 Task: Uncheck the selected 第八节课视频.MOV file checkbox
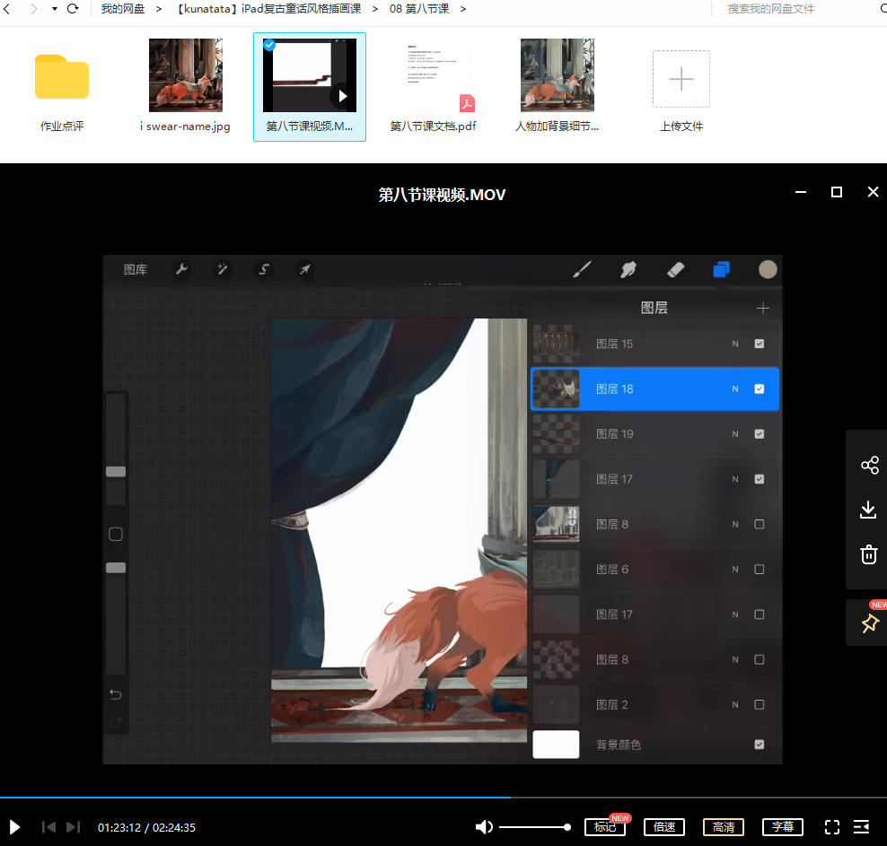point(269,45)
